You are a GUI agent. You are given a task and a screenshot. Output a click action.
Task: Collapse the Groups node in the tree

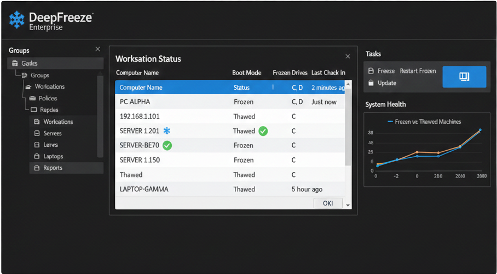(x=24, y=76)
